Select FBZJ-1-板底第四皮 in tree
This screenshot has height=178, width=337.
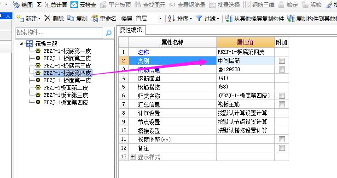click(67, 73)
